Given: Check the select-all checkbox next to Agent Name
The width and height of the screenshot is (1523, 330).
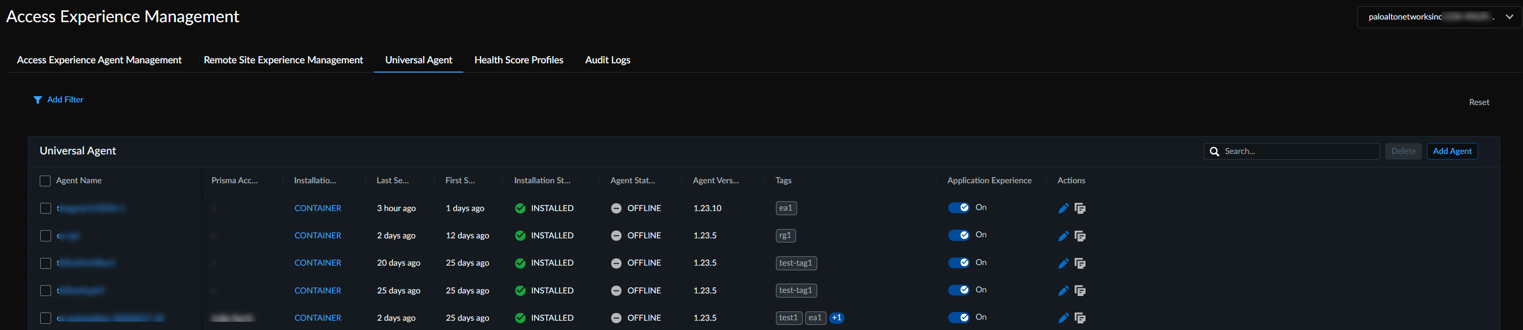Looking at the screenshot, I should pos(45,181).
